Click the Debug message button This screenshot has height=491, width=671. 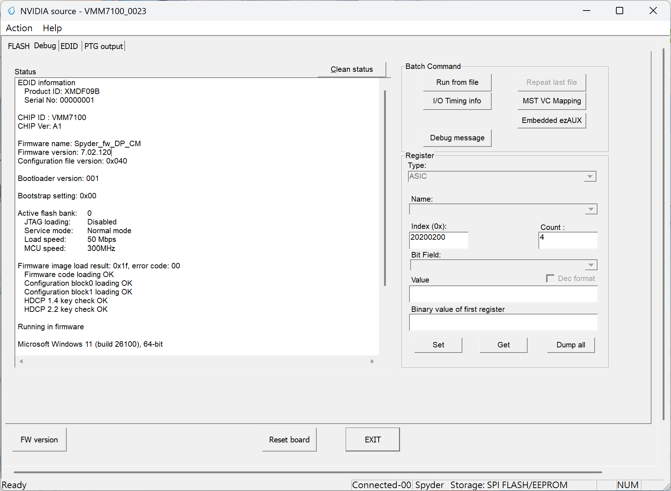click(457, 138)
